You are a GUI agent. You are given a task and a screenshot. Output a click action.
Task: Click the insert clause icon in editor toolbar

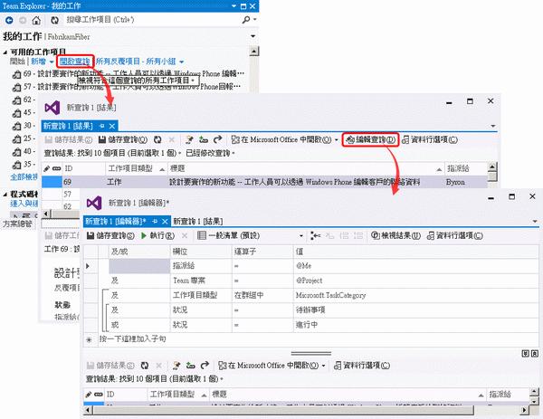pos(315,236)
